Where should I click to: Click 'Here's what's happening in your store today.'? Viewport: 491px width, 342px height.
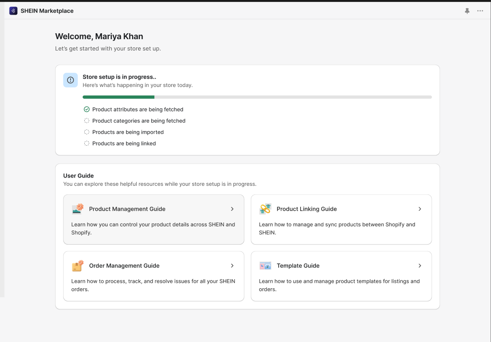pos(138,85)
